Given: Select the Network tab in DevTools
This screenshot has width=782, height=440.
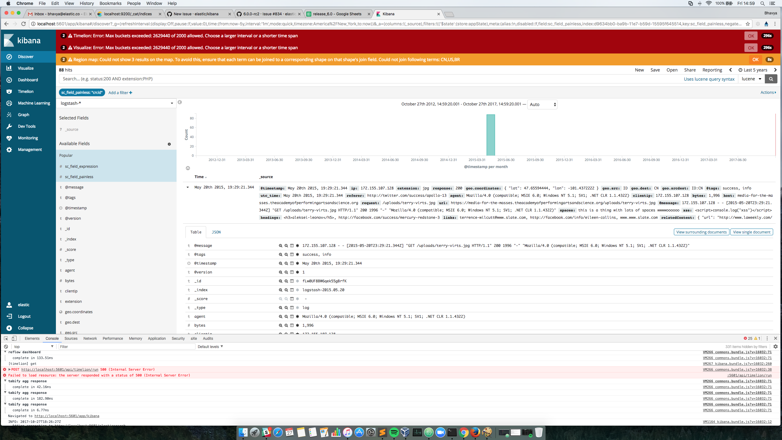Looking at the screenshot, I should [90, 338].
